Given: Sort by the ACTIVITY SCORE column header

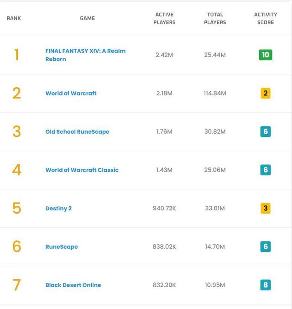Looking at the screenshot, I should pos(266,18).
